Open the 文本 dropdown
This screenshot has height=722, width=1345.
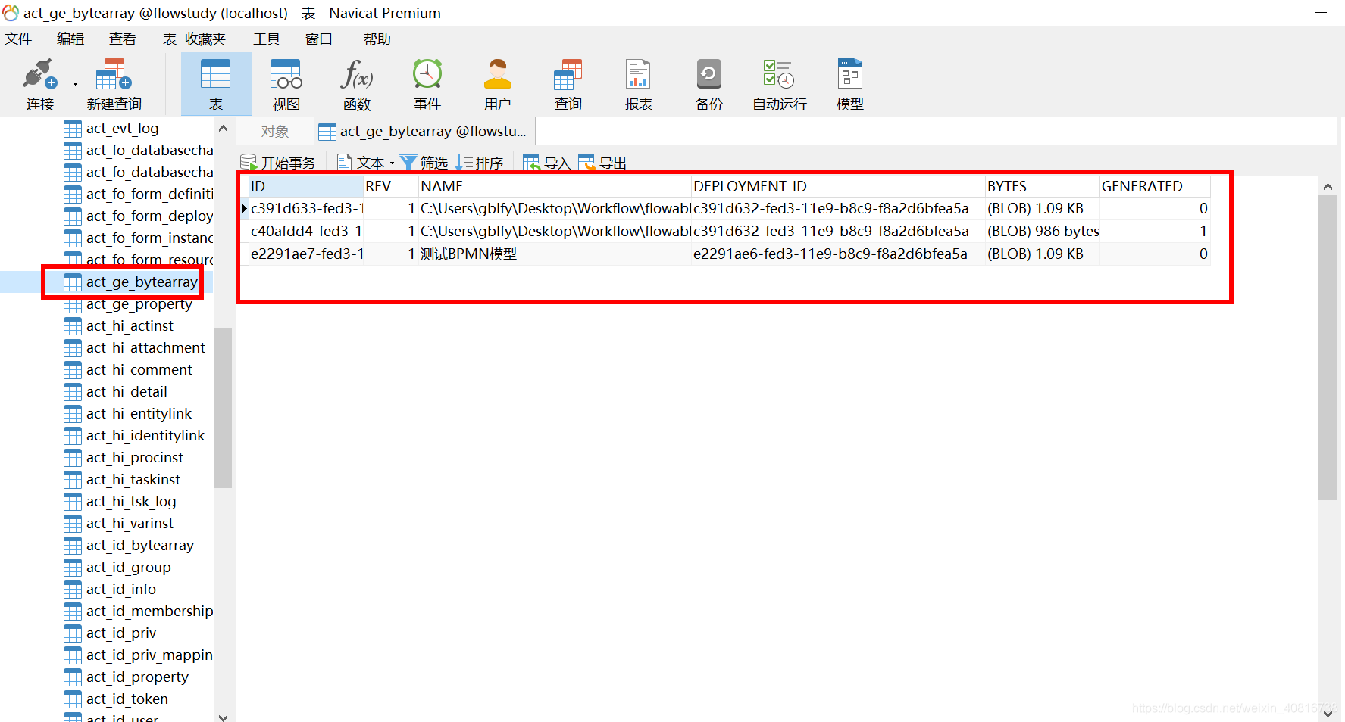(x=366, y=163)
